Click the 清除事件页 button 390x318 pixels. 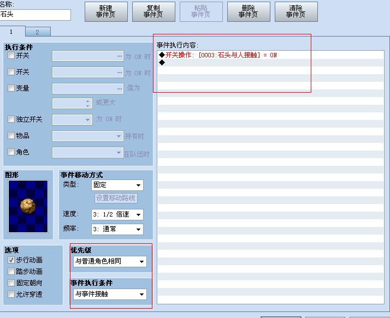[x=296, y=11]
